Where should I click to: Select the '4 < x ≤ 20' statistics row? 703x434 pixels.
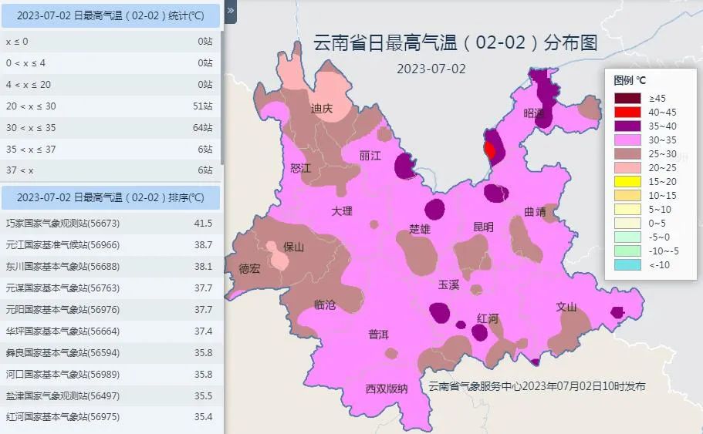coord(110,85)
